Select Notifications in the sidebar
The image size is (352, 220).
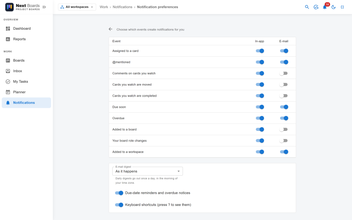coord(26,103)
